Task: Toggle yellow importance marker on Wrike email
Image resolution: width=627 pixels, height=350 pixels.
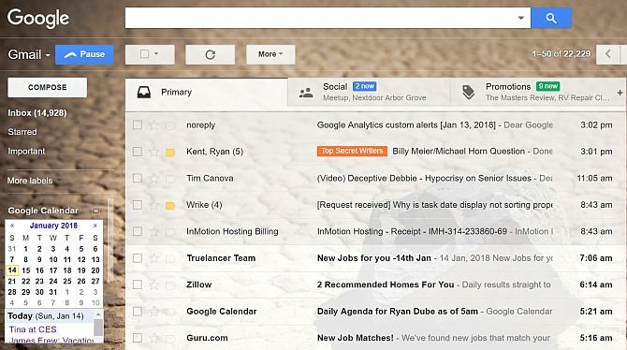Action: tap(170, 206)
